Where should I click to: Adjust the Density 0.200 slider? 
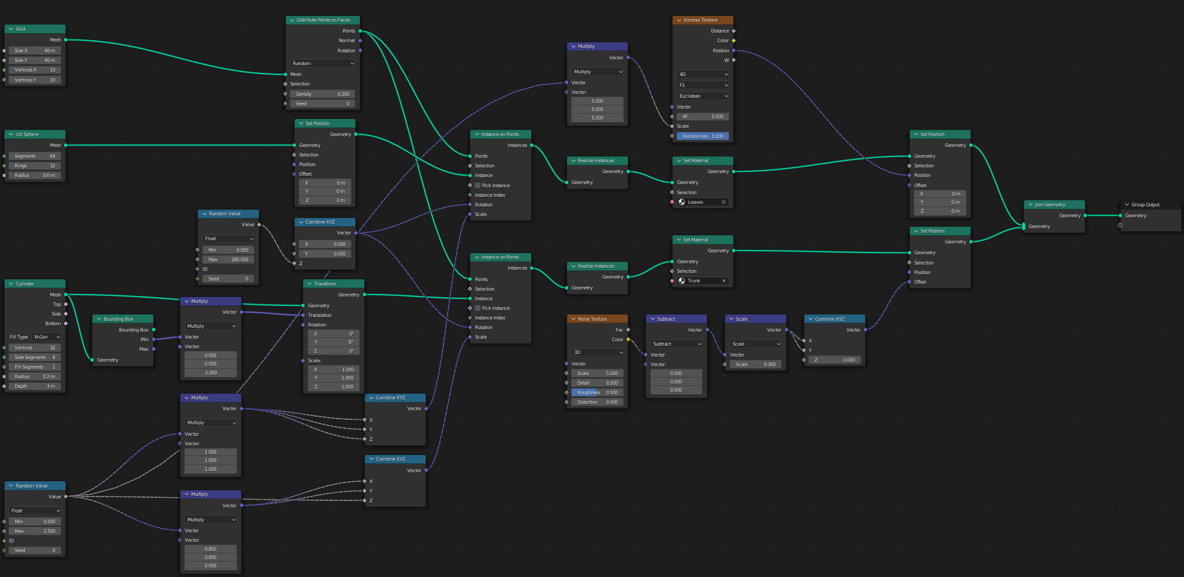[x=323, y=94]
